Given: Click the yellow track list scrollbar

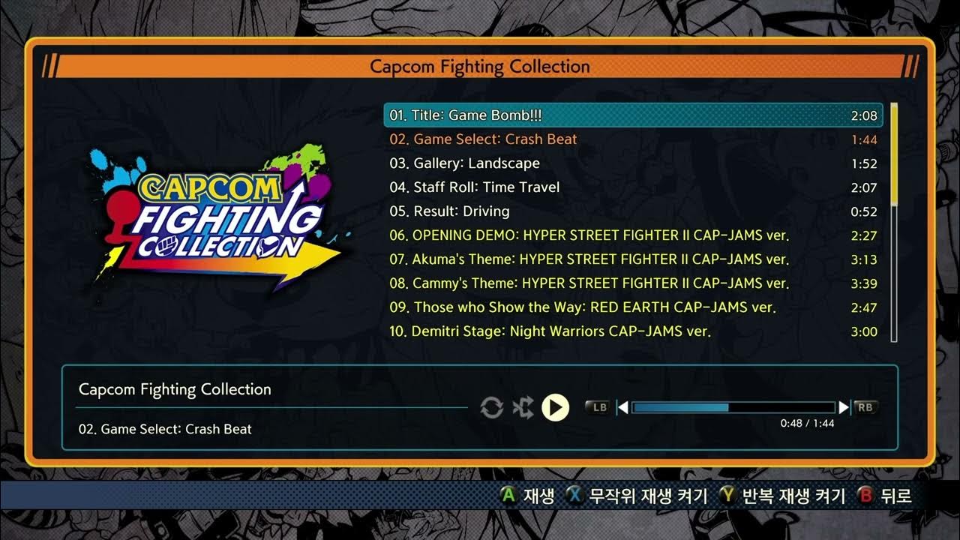Looking at the screenshot, I should point(894,154).
